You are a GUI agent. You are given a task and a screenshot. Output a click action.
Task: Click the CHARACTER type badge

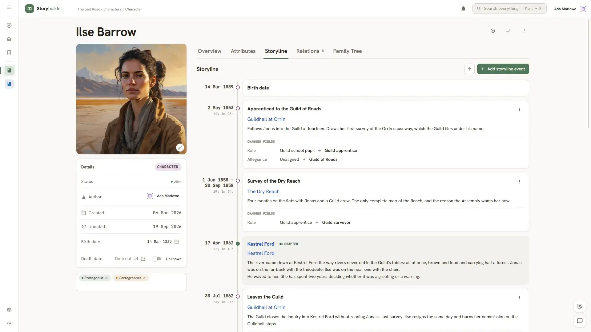click(168, 167)
